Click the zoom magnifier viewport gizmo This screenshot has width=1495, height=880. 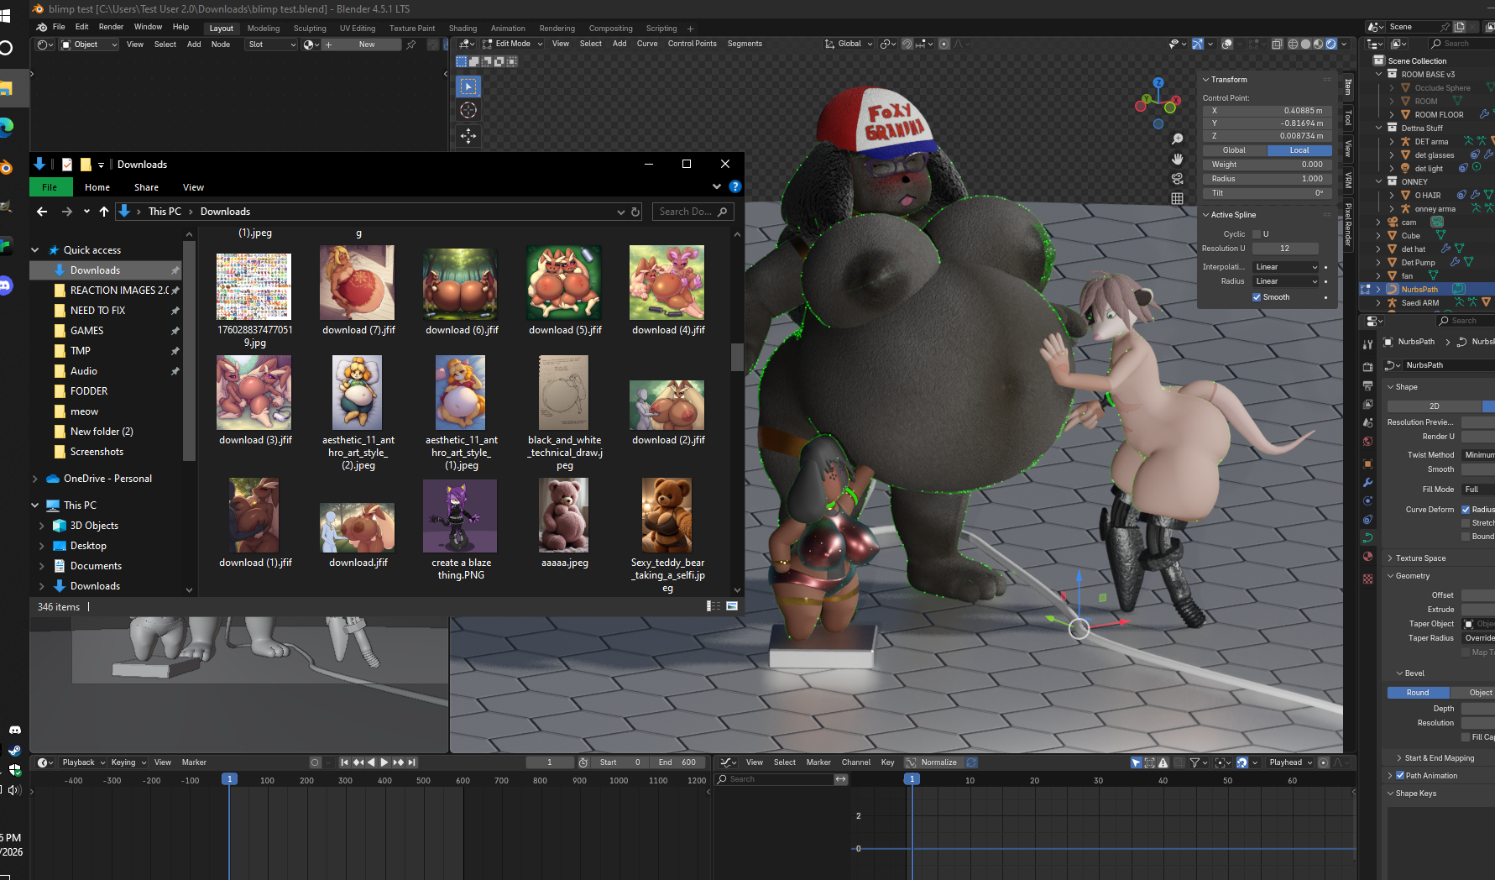click(x=1177, y=139)
